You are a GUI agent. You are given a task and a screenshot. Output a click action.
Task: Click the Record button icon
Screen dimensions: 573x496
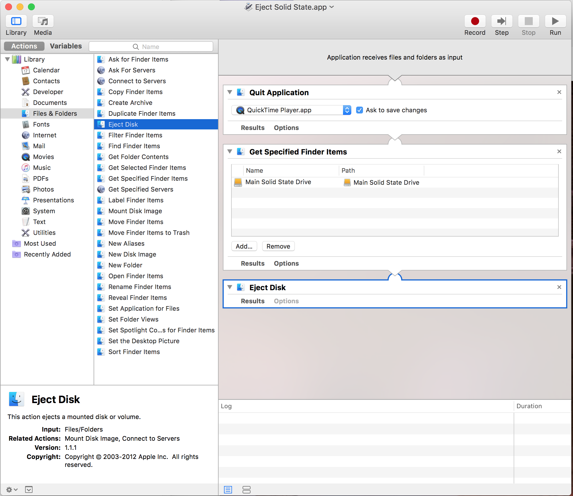475,21
